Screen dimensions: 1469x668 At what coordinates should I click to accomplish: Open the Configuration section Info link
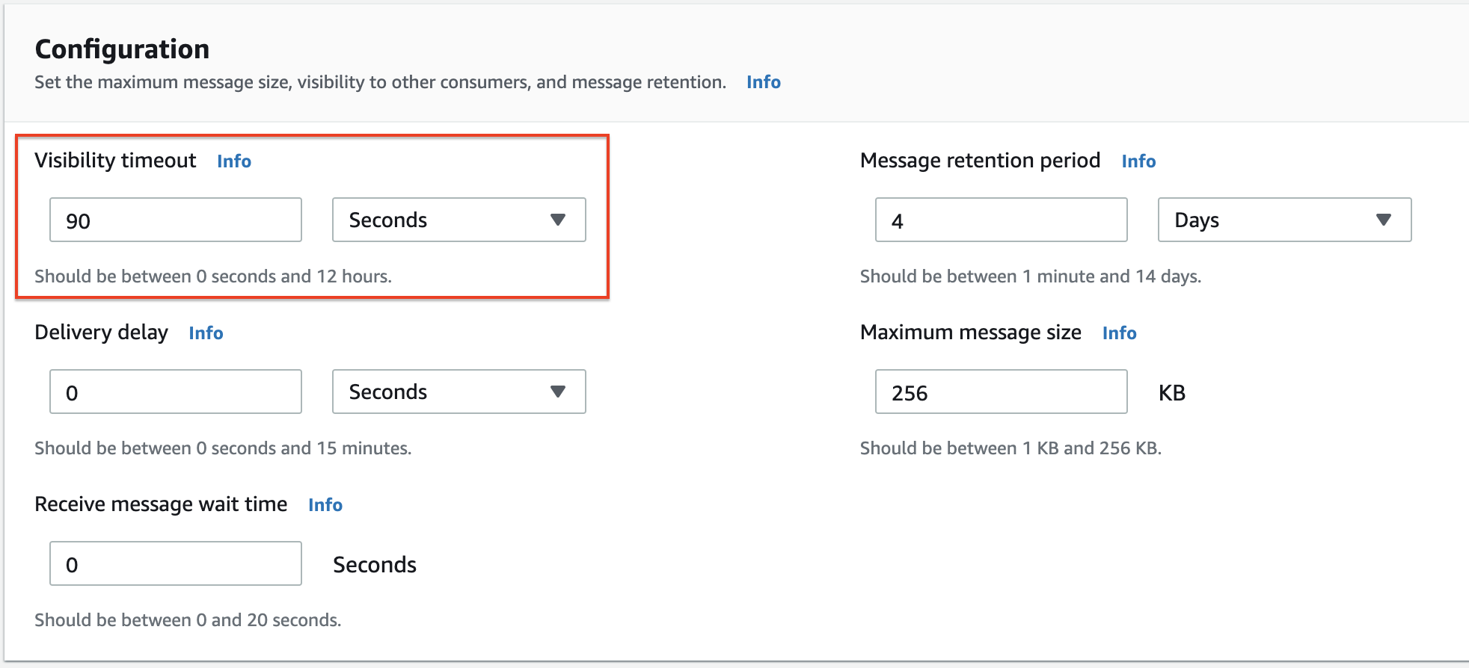click(764, 82)
